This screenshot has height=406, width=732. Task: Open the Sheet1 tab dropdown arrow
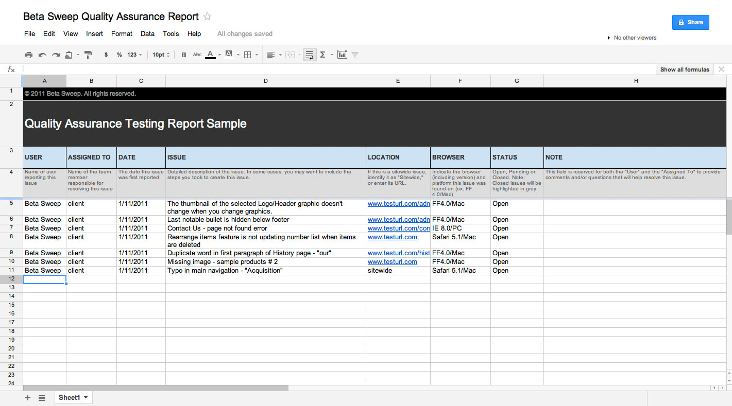tap(86, 397)
